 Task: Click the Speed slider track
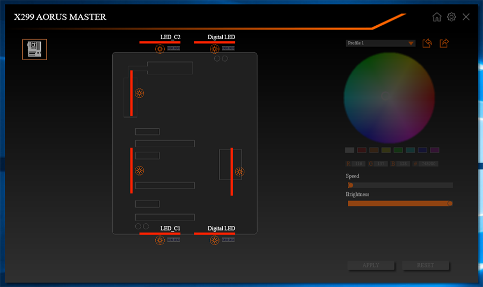pyautogui.click(x=400, y=185)
